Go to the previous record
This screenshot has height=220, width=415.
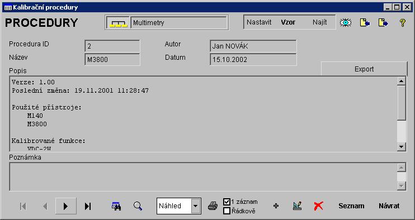click(x=45, y=206)
